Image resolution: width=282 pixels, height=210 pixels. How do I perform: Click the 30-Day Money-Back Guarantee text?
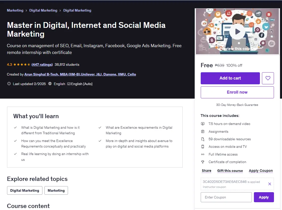237,105
